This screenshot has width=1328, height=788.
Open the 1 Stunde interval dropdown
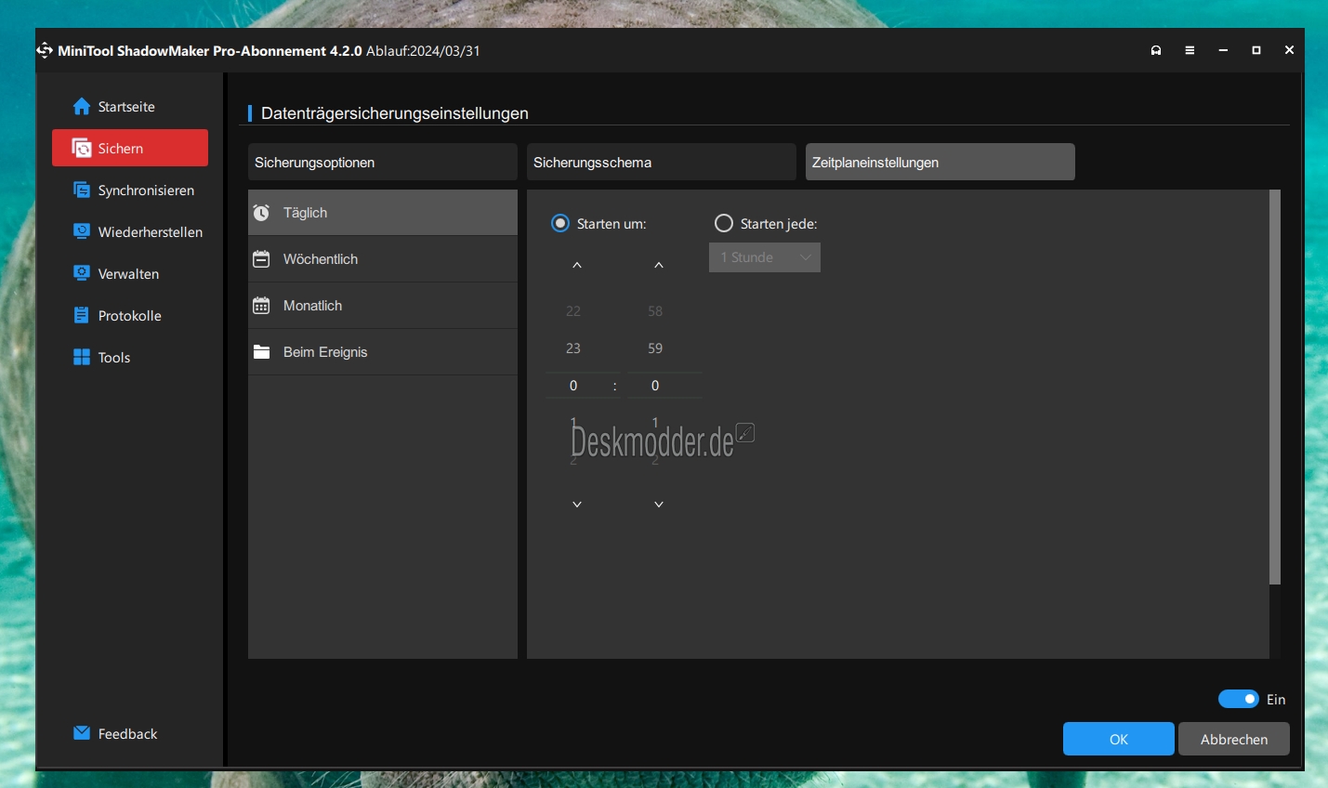point(765,257)
